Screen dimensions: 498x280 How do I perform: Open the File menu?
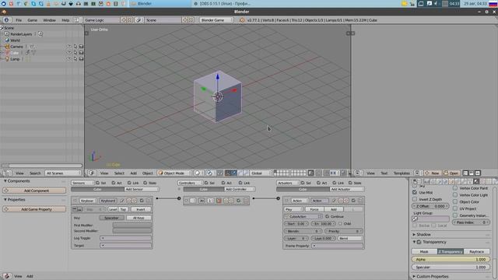coord(19,20)
